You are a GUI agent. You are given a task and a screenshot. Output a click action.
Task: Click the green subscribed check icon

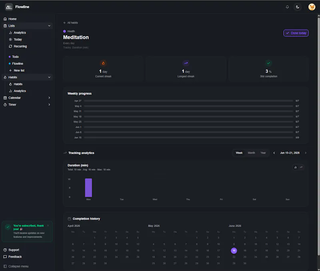(x=8, y=227)
